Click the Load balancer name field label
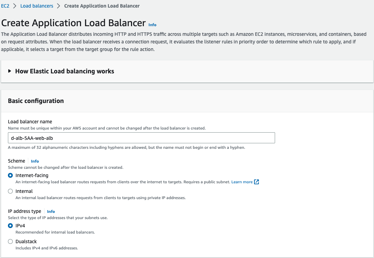The height and width of the screenshot is (258, 374). tap(30, 122)
